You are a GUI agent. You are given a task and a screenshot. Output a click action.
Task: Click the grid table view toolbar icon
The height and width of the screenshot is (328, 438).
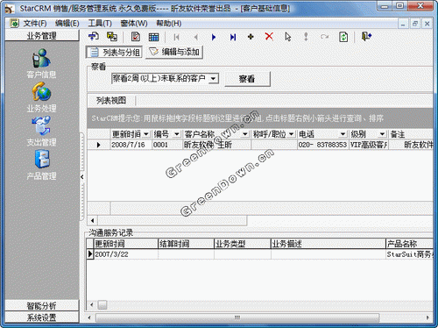tap(153, 37)
